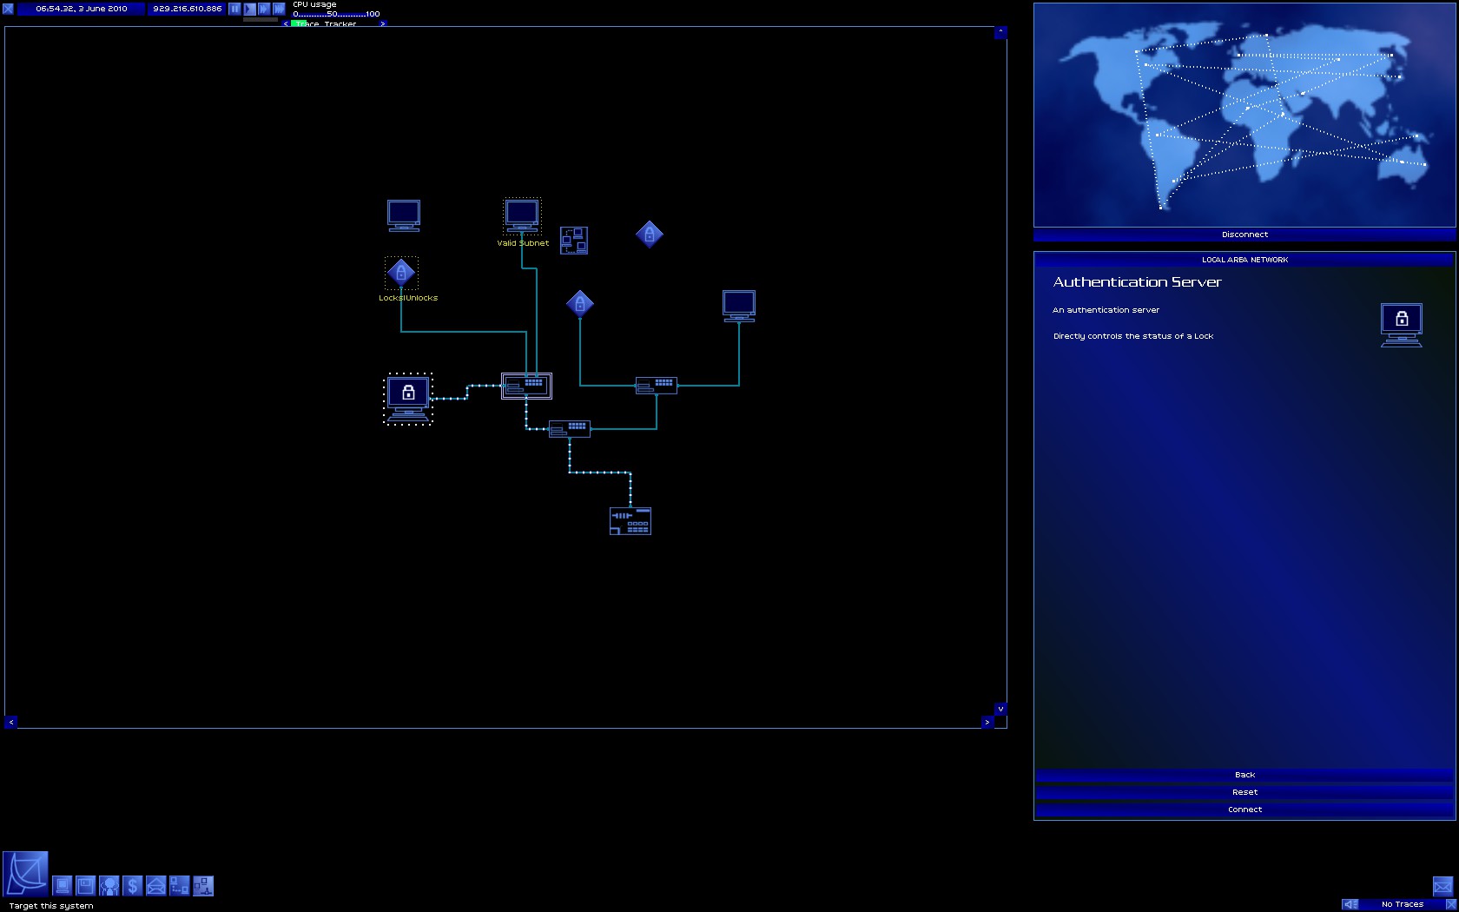Viewport: 1459px width, 912px height.
Task: Click the CPU usage scale bar
Action: pyautogui.click(x=336, y=14)
